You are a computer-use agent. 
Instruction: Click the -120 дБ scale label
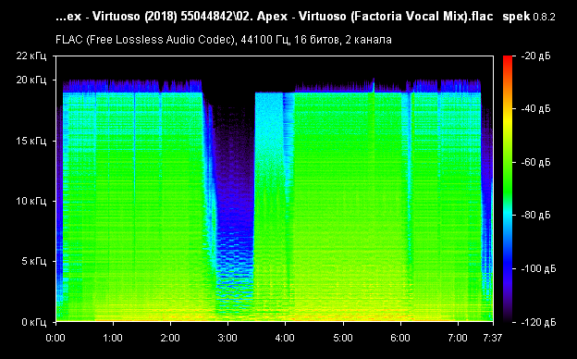click(x=538, y=322)
